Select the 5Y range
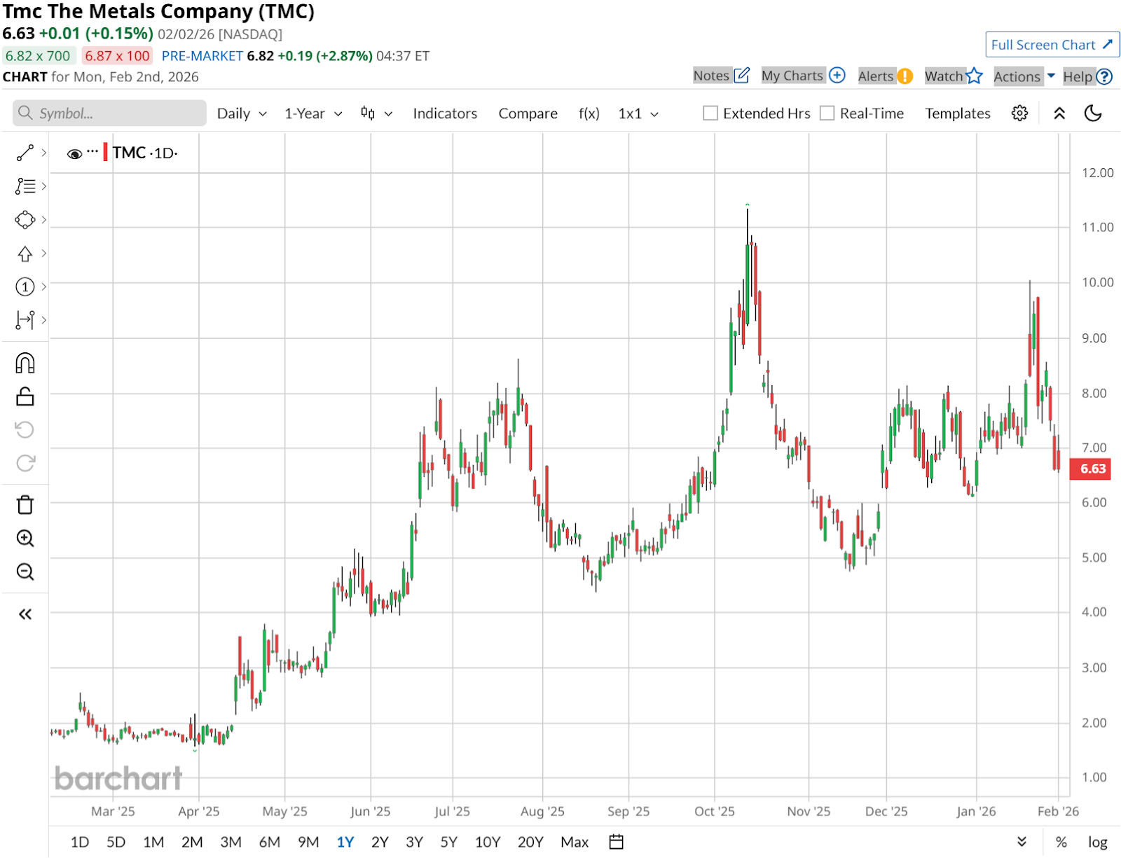Screen dimensions: 1121x858 point(449,842)
